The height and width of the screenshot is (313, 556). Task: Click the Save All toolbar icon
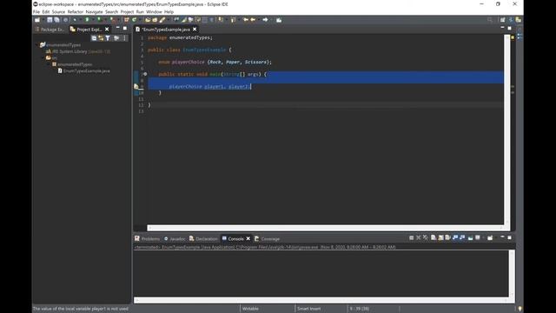(x=56, y=20)
